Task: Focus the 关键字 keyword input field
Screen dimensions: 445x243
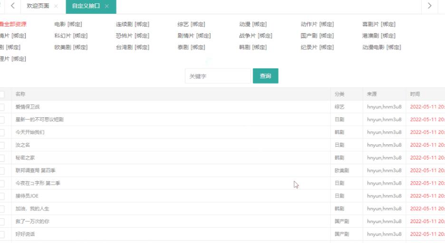Action: pyautogui.click(x=217, y=76)
